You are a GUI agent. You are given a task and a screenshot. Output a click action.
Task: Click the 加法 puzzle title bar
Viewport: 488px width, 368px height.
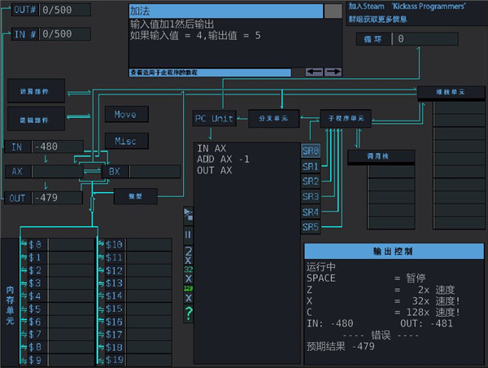(x=226, y=11)
